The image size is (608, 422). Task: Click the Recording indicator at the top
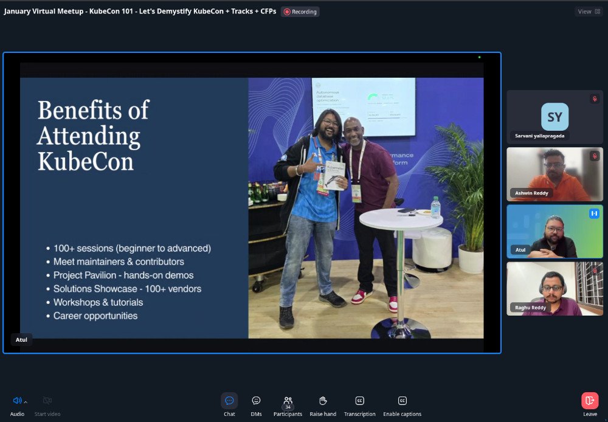(300, 11)
